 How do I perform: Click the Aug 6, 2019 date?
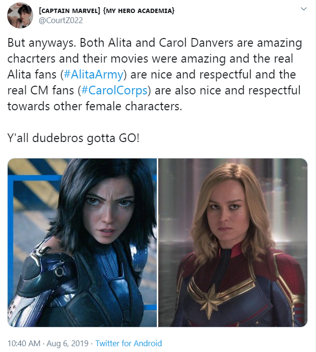(x=67, y=343)
